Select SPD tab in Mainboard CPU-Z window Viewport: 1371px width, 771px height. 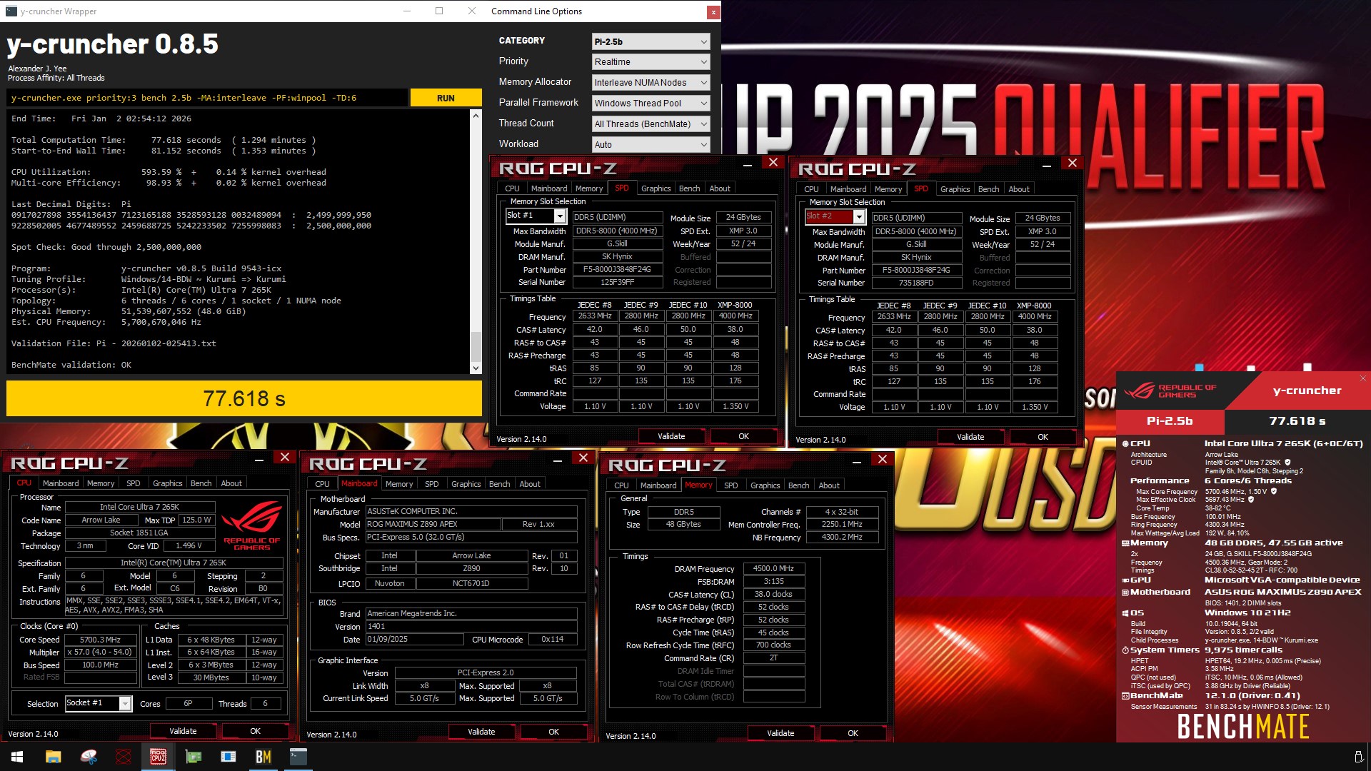(x=431, y=484)
